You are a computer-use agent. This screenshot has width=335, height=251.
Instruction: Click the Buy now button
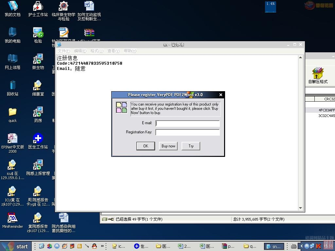[168, 146]
